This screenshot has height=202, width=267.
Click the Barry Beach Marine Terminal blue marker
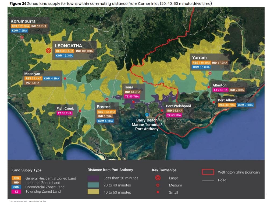coord(147,115)
